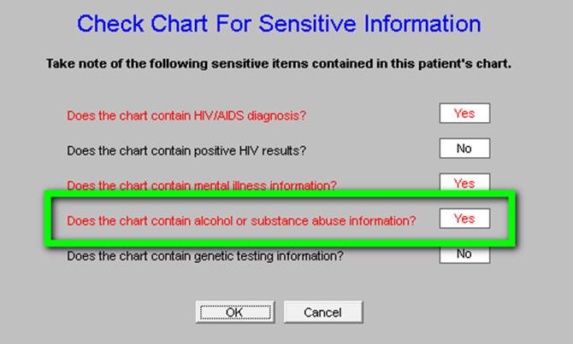The height and width of the screenshot is (344, 573).
Task: Toggle the genetic testing information No box
Action: (464, 254)
